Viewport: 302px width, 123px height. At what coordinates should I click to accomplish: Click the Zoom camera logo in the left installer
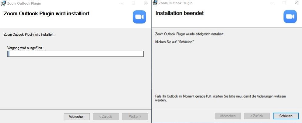point(139,17)
